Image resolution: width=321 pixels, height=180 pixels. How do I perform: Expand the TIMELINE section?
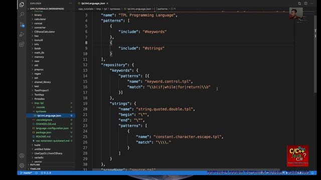pos(36,169)
